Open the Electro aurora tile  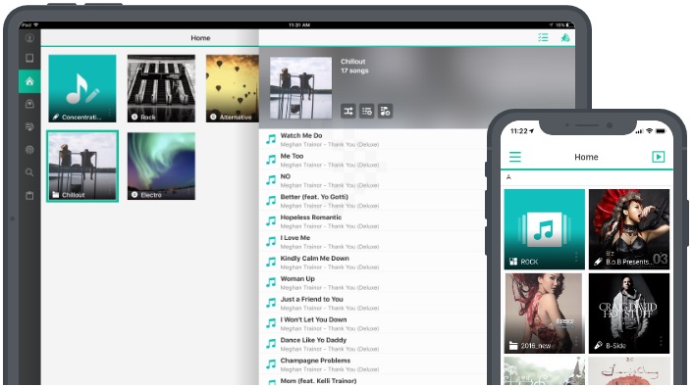click(161, 167)
